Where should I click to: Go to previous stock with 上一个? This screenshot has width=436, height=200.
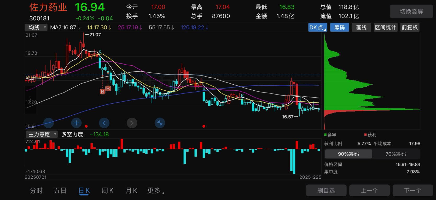tap(369, 191)
